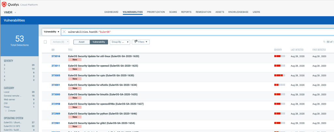Open the Filters dropdown
334x132 pixels.
pyautogui.click(x=141, y=42)
